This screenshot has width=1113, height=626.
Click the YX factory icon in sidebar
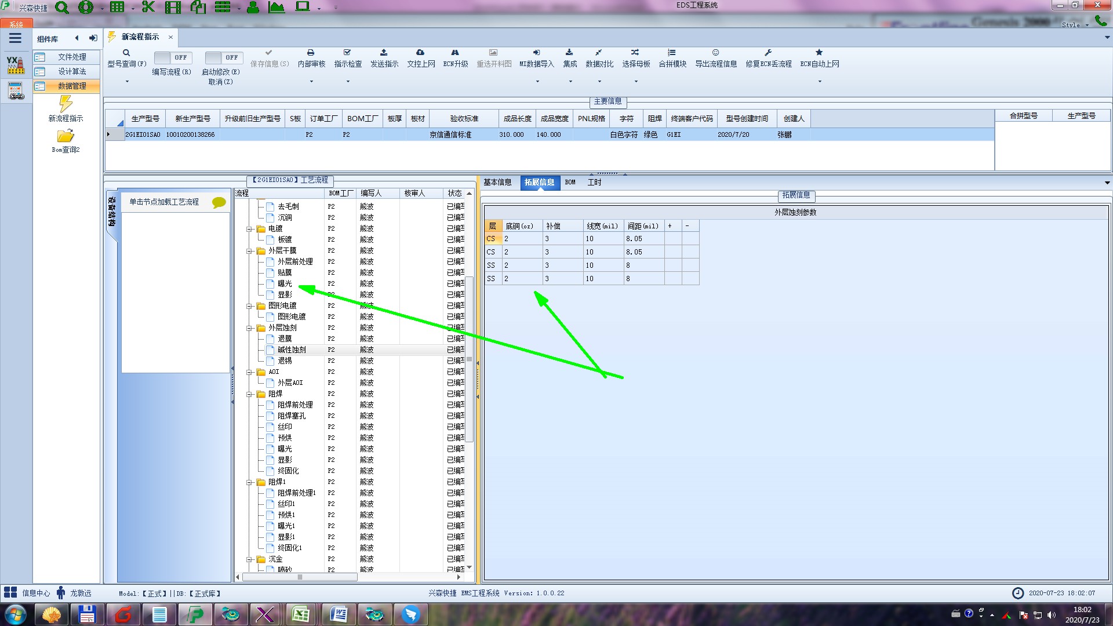pos(16,65)
